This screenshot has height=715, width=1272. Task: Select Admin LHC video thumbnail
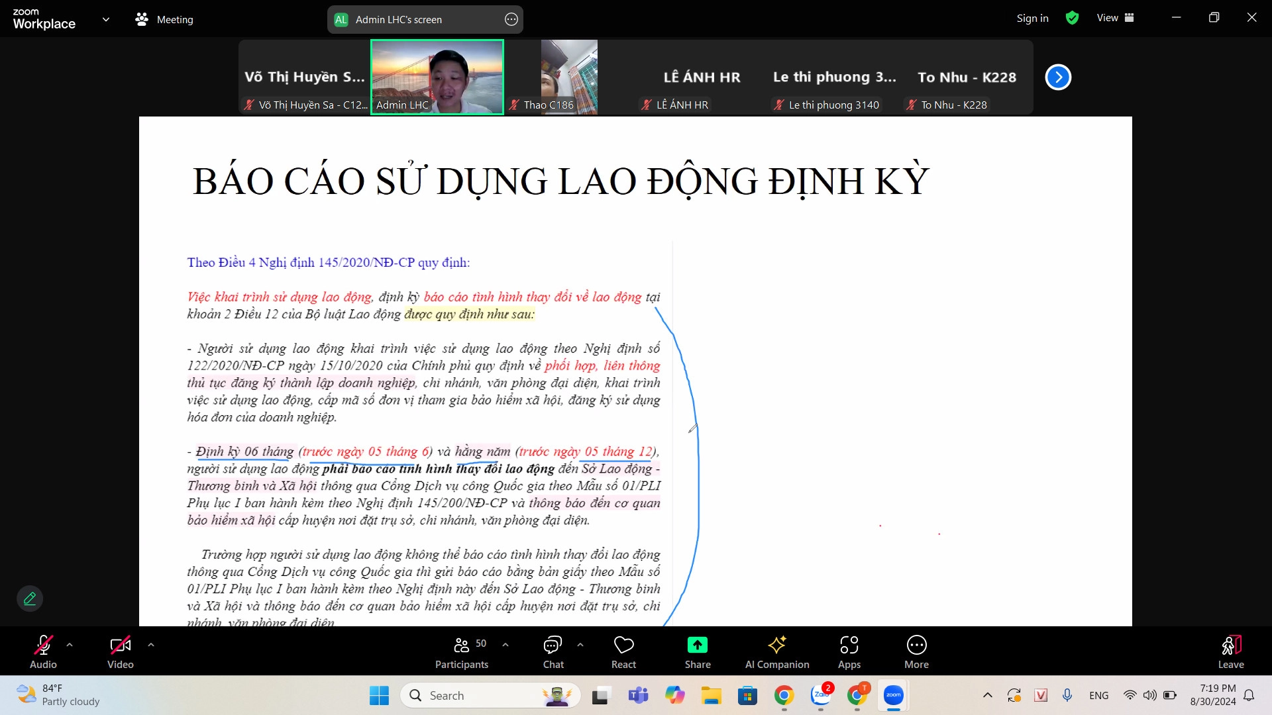click(437, 77)
